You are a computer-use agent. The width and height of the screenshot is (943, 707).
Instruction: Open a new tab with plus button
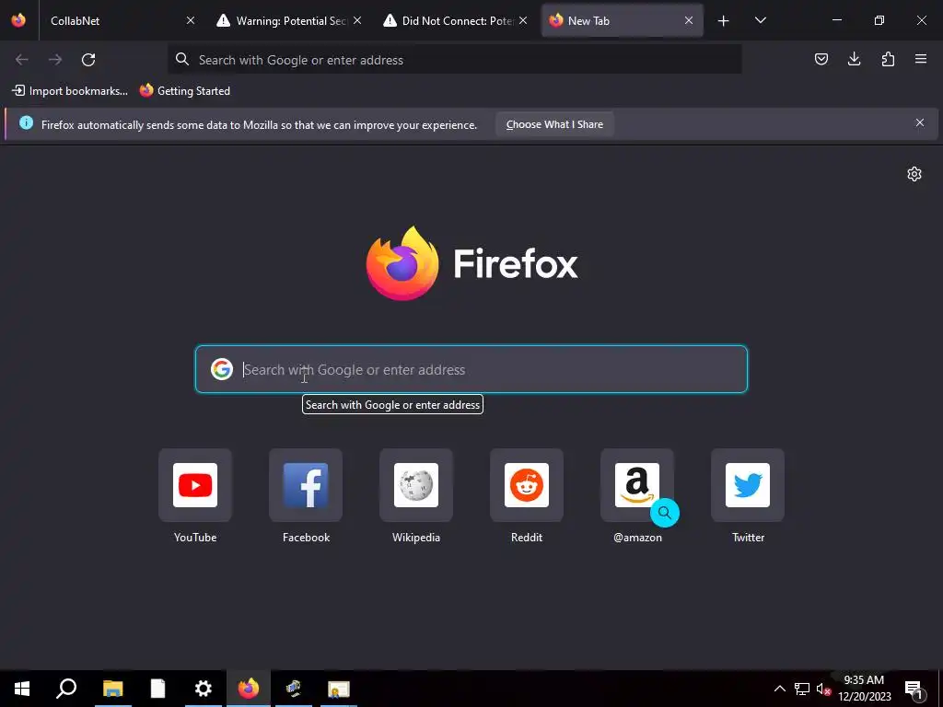[724, 21]
